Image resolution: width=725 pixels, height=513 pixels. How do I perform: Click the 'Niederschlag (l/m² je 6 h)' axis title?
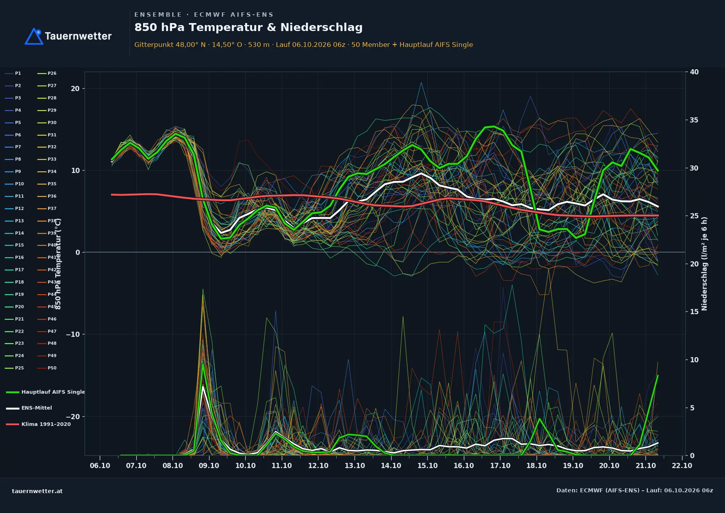pyautogui.click(x=705, y=264)
